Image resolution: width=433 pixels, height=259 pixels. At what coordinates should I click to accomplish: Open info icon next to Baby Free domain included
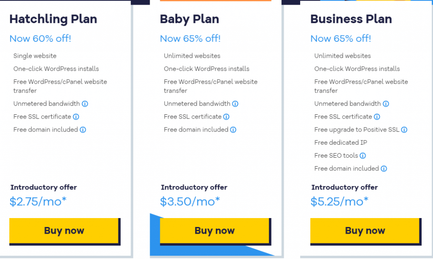pyautogui.click(x=233, y=130)
